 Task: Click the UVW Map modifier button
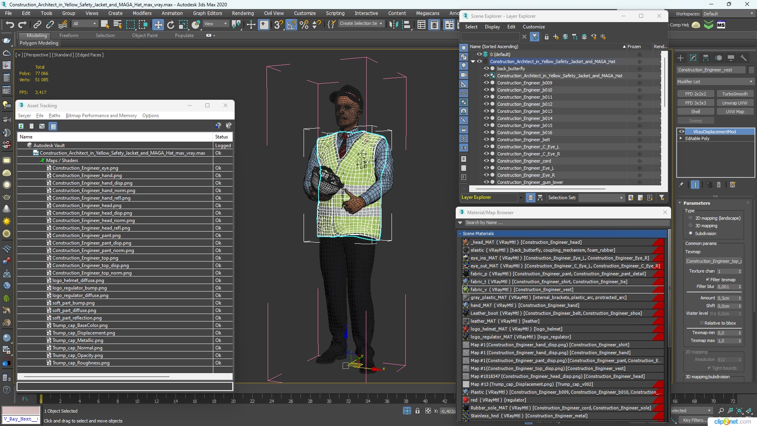pos(735,112)
